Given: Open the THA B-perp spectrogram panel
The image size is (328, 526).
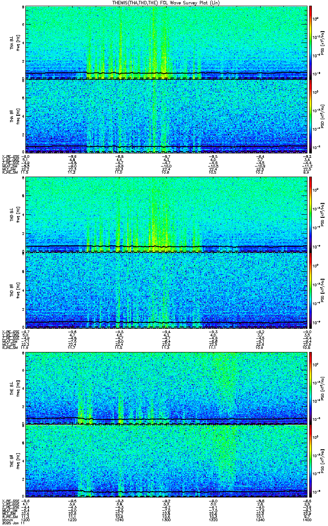Looking at the screenshot, I should pyautogui.click(x=166, y=42).
